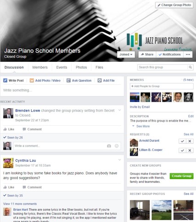The height and width of the screenshot is (222, 196).
Task: Approve Arnold Durant's join request
Action: pos(182,141)
